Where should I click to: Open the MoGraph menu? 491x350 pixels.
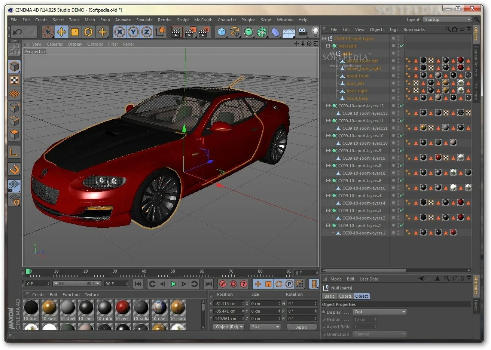203,20
